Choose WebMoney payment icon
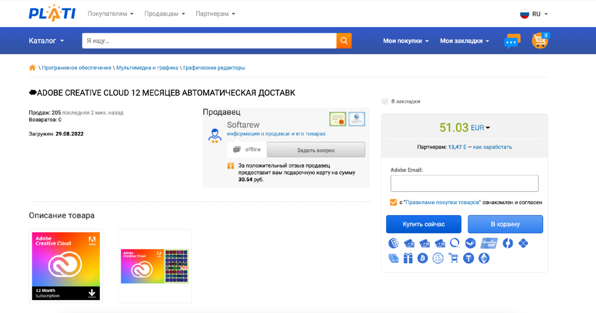The width and height of the screenshot is (596, 313). tap(393, 243)
